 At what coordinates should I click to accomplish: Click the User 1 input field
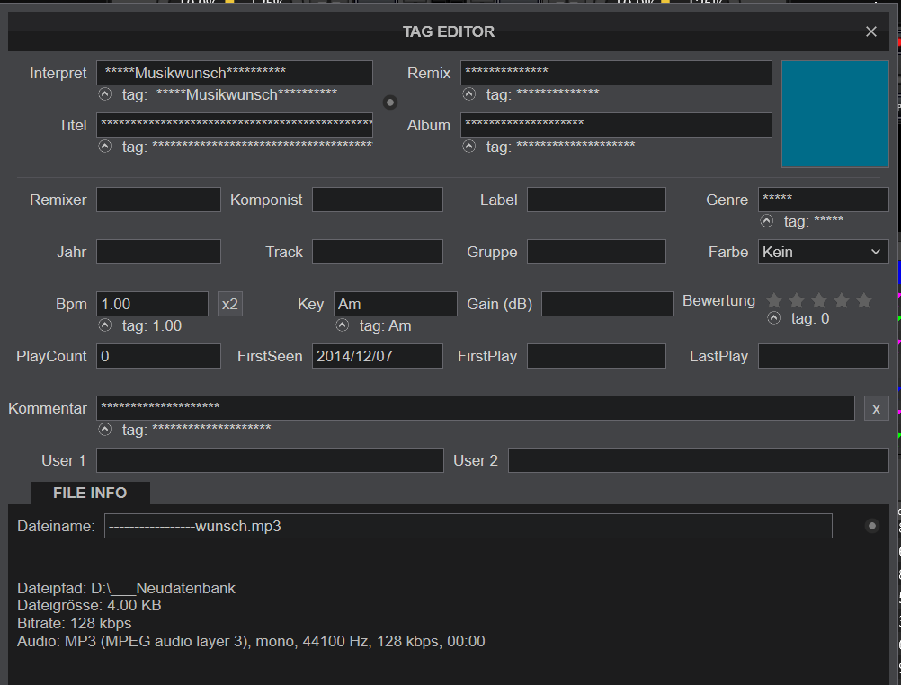[x=270, y=460]
